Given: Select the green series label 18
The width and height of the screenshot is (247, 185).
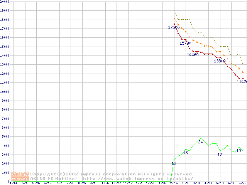Looking at the screenshot, I should pyautogui.click(x=185, y=153).
